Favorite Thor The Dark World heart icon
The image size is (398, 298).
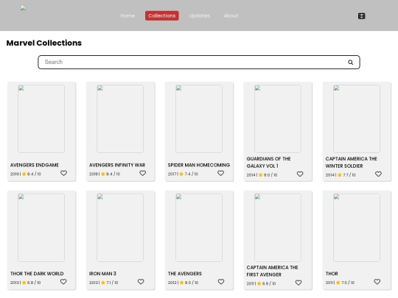tap(63, 282)
